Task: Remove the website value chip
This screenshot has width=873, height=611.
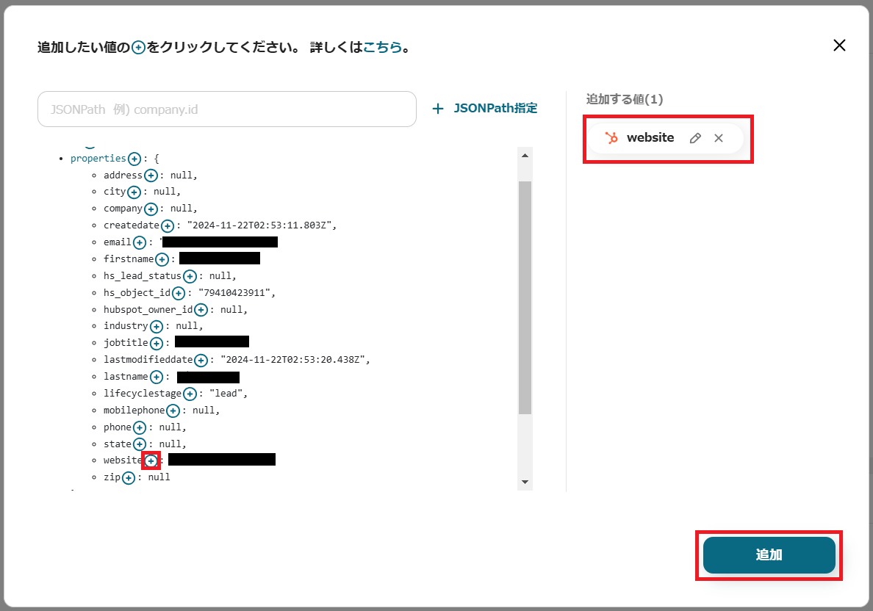Action: pyautogui.click(x=719, y=138)
